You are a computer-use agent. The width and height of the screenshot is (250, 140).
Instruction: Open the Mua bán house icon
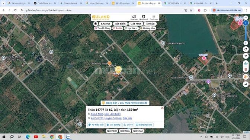coord(134,17)
